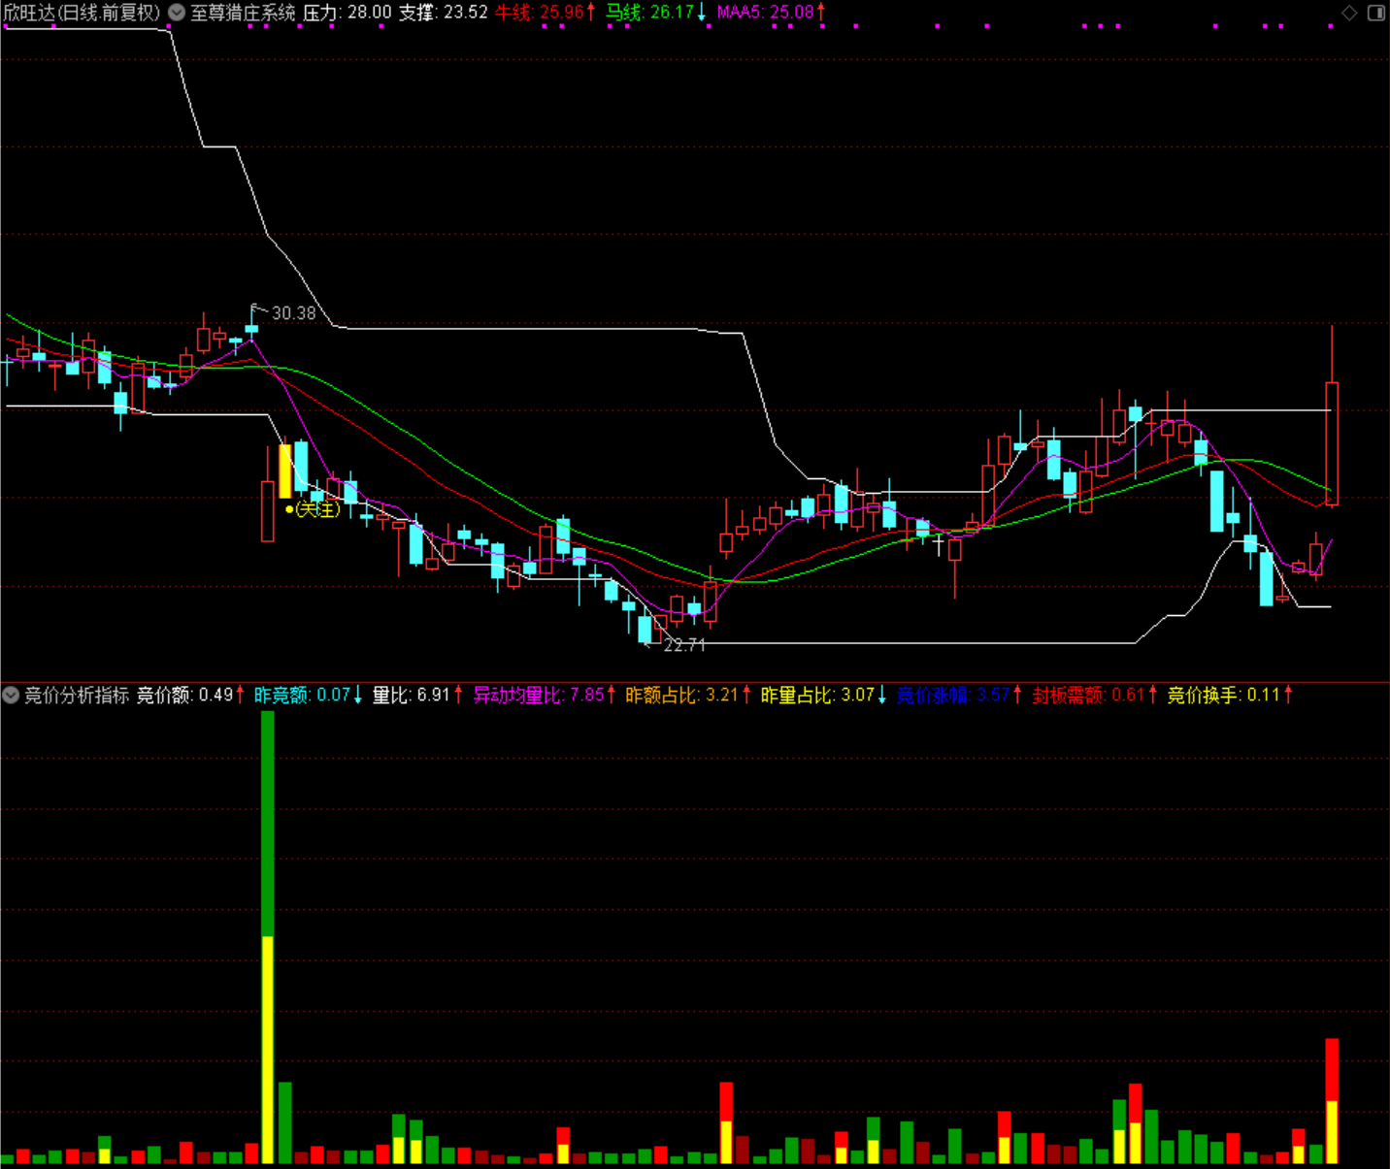Toggle the side panel icon at top right
This screenshot has width=1390, height=1169.
tap(1376, 13)
